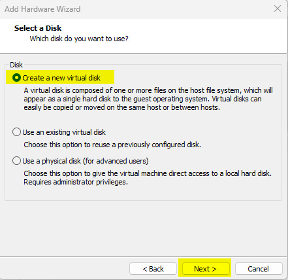Go back with the < Back button
Screen dimensions: 288x280
coord(153,269)
